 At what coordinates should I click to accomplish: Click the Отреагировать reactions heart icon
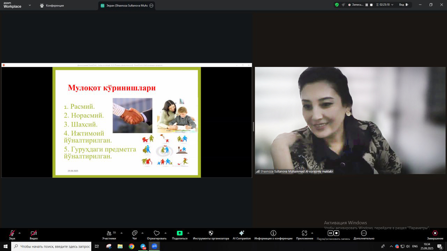coord(156,234)
